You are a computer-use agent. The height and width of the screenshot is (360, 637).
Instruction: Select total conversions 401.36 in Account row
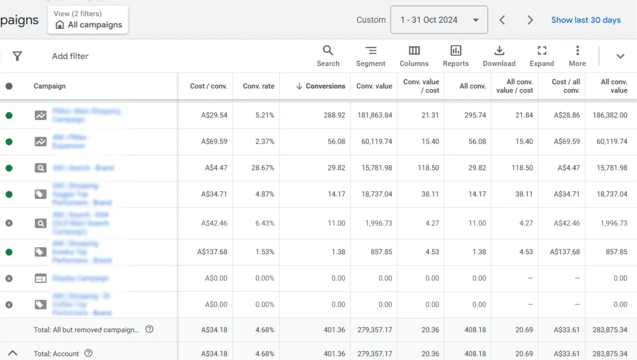pos(334,353)
